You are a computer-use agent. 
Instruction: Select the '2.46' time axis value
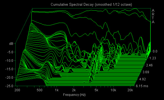(149, 65)
